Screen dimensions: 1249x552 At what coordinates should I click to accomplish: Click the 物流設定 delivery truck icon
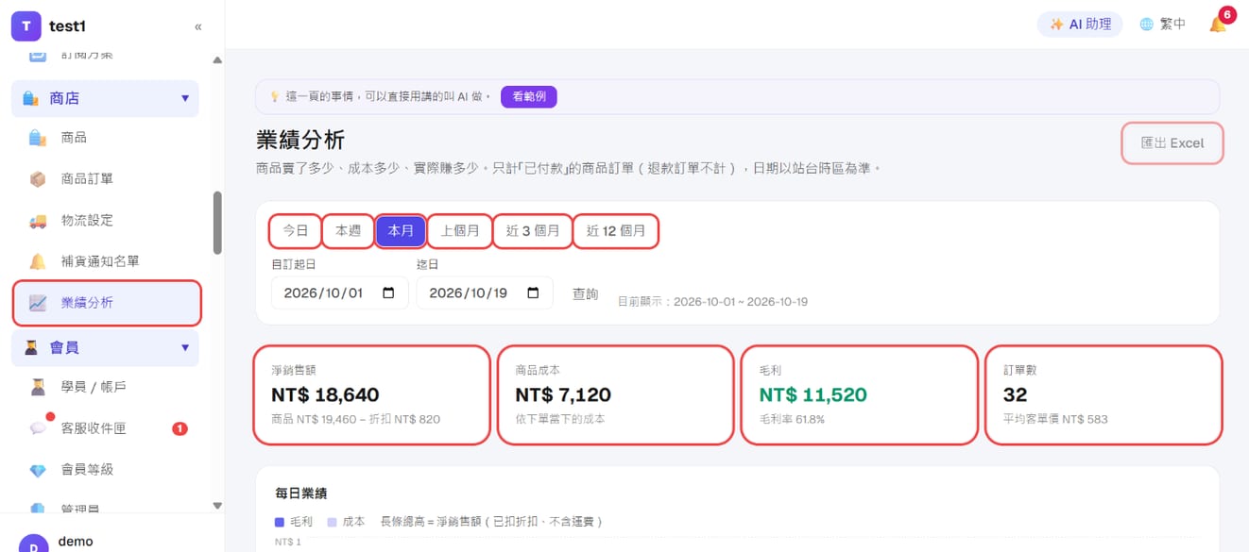[x=38, y=221]
